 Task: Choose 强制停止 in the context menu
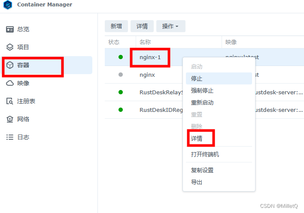point(219,90)
